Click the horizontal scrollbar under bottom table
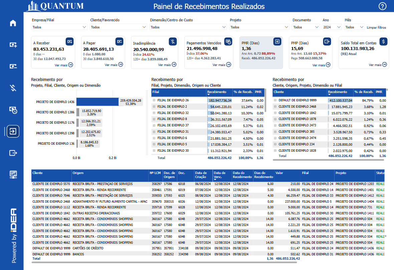The height and width of the screenshot is (270, 394). click(x=164, y=262)
